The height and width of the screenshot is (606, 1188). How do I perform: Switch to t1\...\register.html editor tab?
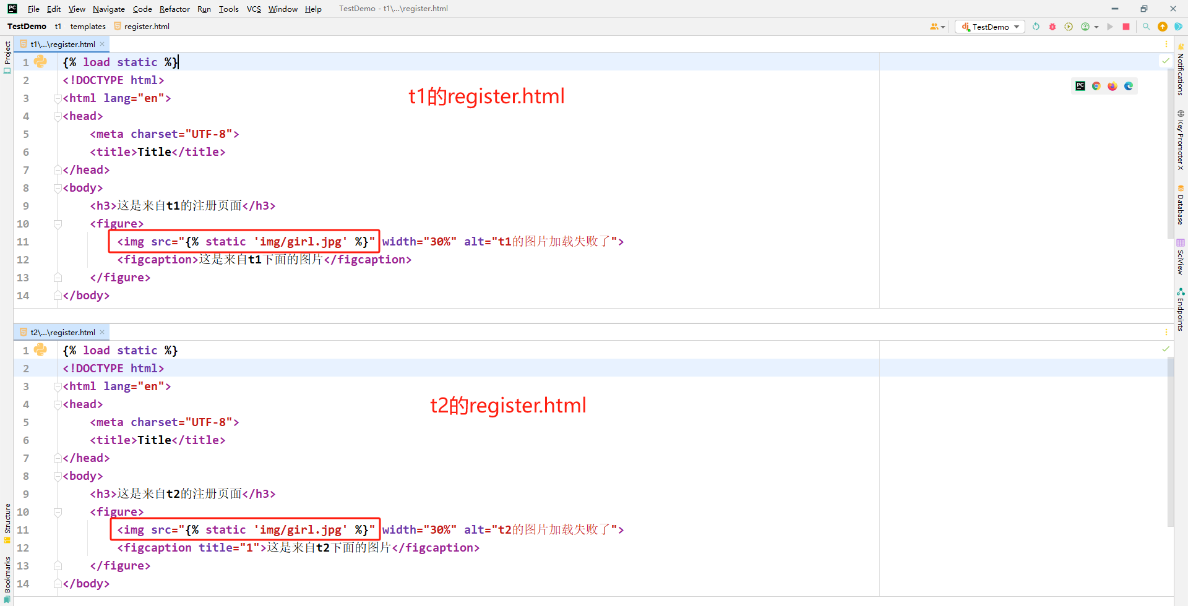click(62, 44)
